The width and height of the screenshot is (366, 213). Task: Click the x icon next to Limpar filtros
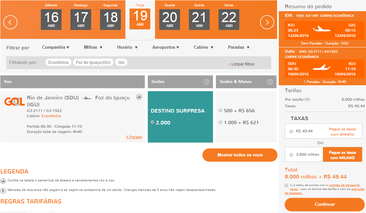[x=229, y=64]
